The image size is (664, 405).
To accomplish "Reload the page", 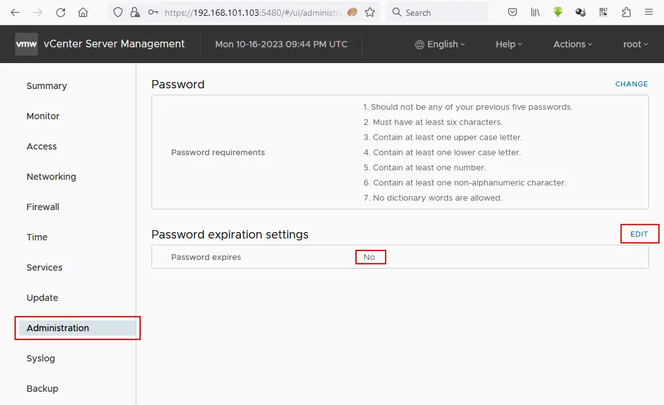I will tap(61, 11).
